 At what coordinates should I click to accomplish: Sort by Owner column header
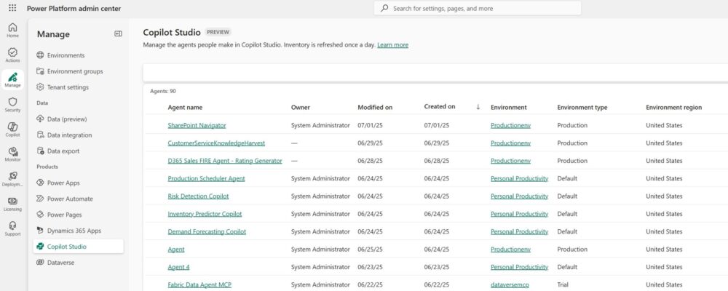tap(301, 107)
